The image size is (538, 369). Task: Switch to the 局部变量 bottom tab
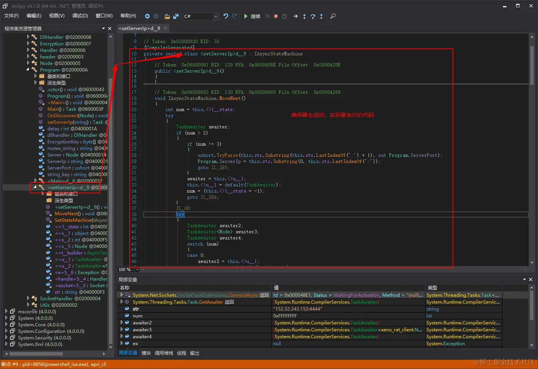[128, 353]
